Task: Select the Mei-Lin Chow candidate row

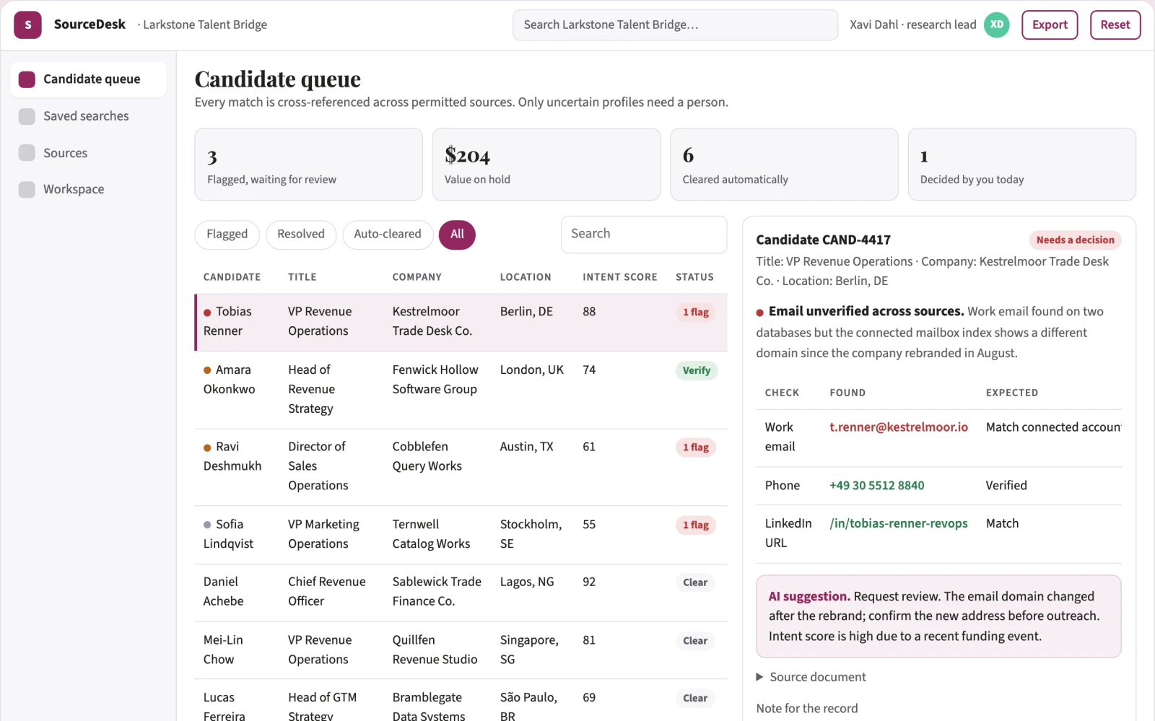Action: [x=461, y=650]
